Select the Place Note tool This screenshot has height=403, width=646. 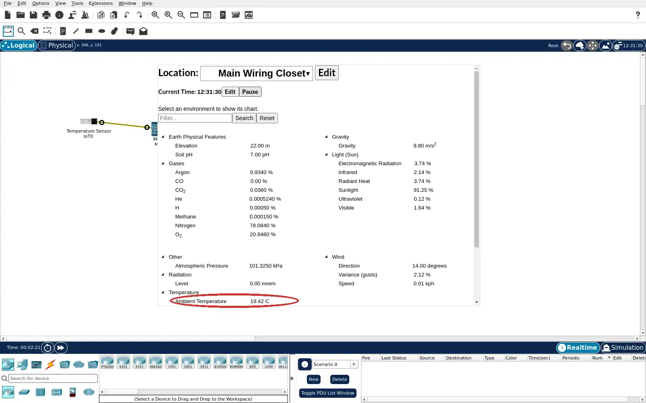point(63,31)
